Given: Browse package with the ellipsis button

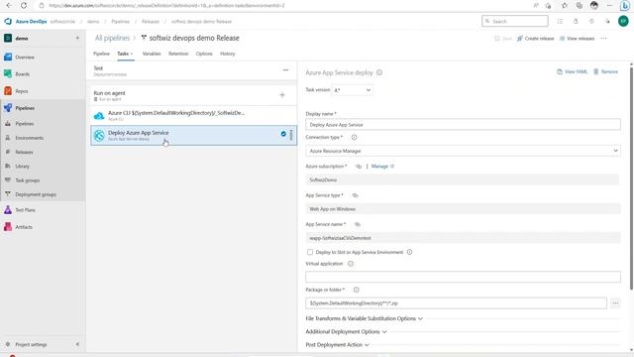Looking at the screenshot, I should tap(615, 303).
